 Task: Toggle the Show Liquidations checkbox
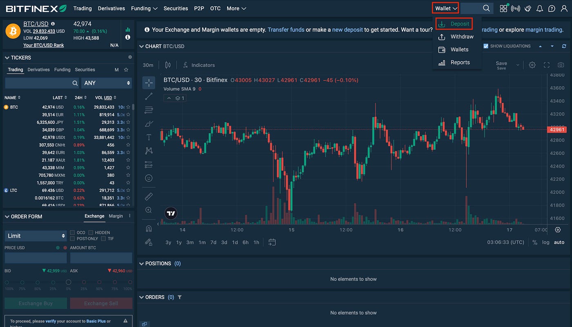[x=486, y=46]
